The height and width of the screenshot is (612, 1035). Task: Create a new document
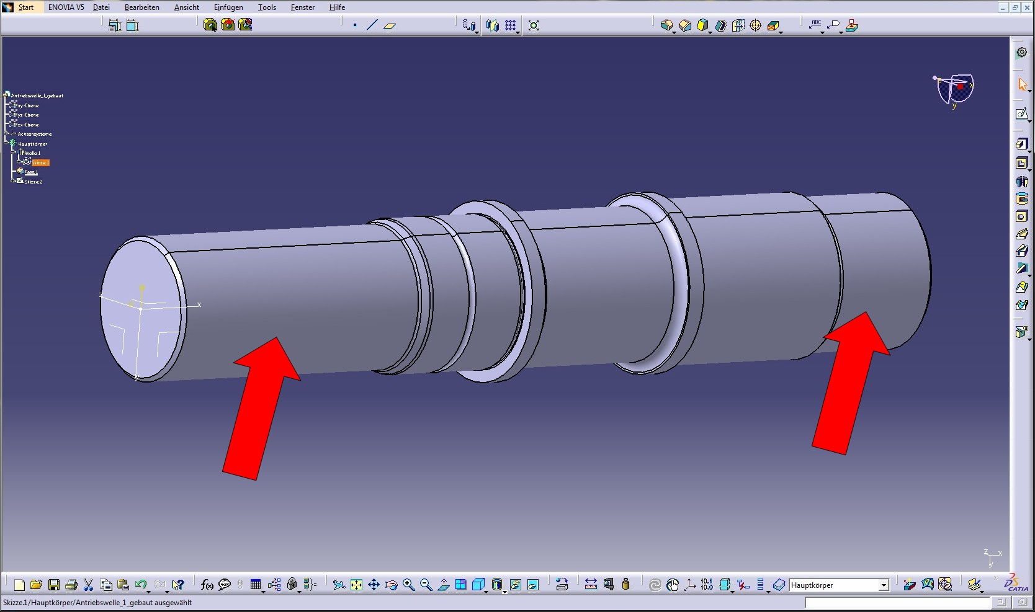point(19,585)
